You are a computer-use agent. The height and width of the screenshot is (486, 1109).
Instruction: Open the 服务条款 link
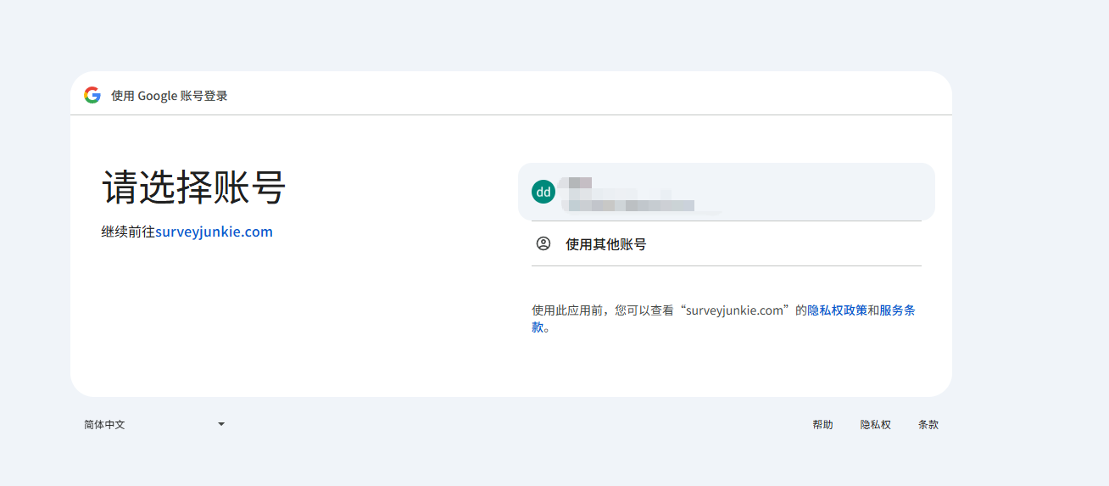(897, 310)
